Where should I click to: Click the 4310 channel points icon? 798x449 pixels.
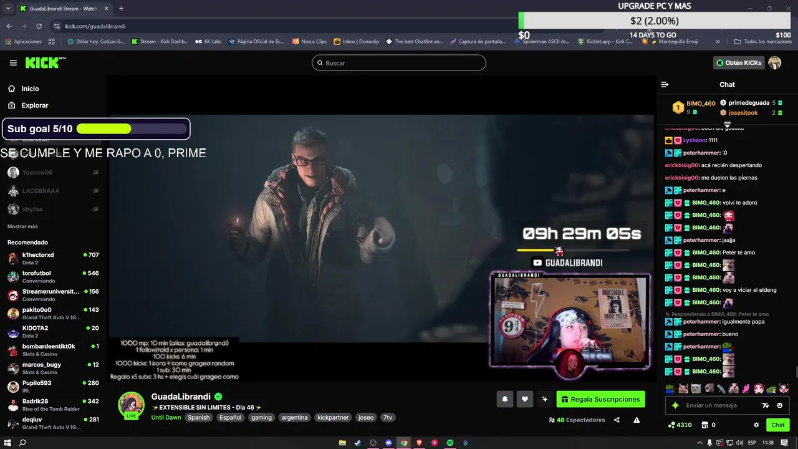(x=671, y=425)
